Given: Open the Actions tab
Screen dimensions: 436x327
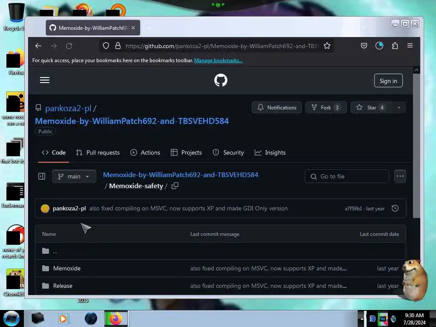Looking at the screenshot, I should 145,153.
